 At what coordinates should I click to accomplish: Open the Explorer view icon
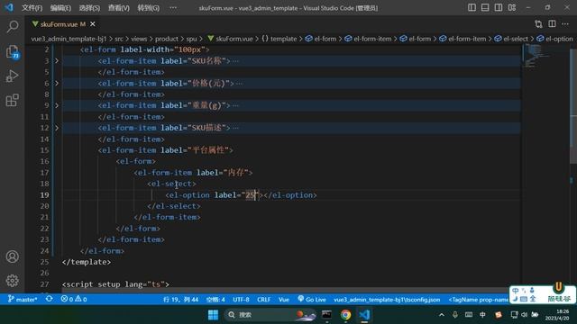(13, 52)
